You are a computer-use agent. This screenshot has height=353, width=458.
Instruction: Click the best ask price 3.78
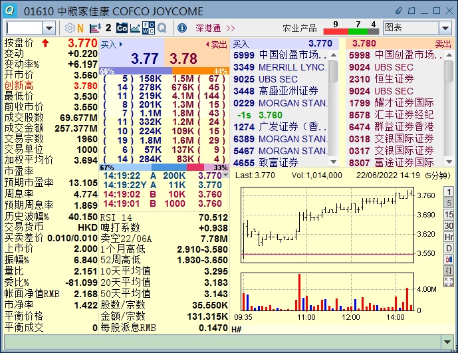(183, 59)
